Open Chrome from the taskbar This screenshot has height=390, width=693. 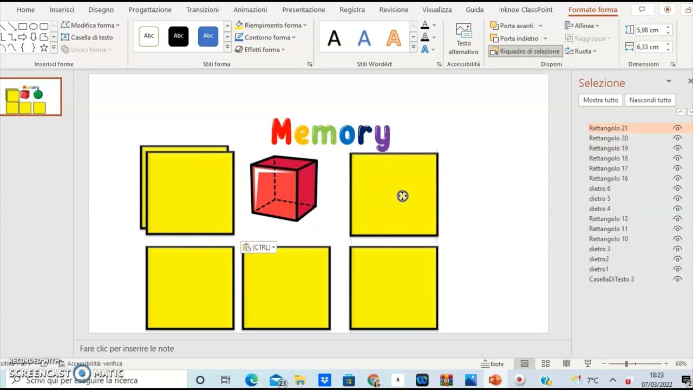[373, 380]
